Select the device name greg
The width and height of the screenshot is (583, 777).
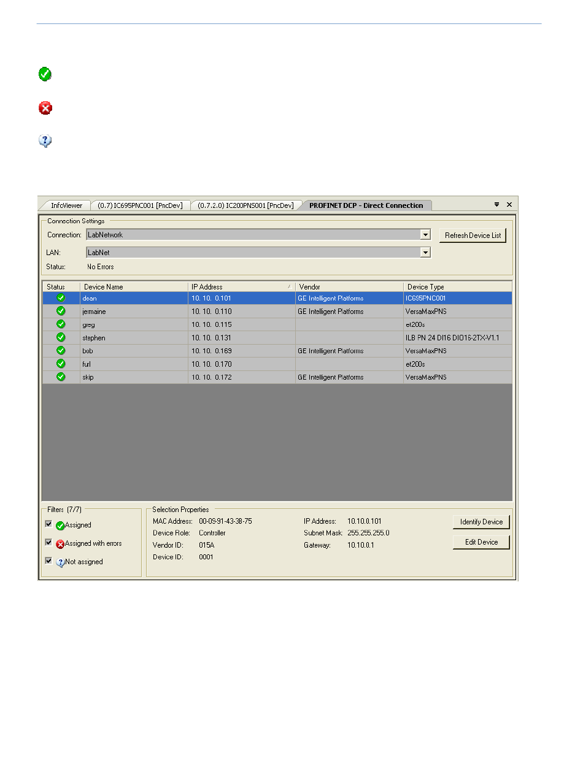click(x=88, y=325)
